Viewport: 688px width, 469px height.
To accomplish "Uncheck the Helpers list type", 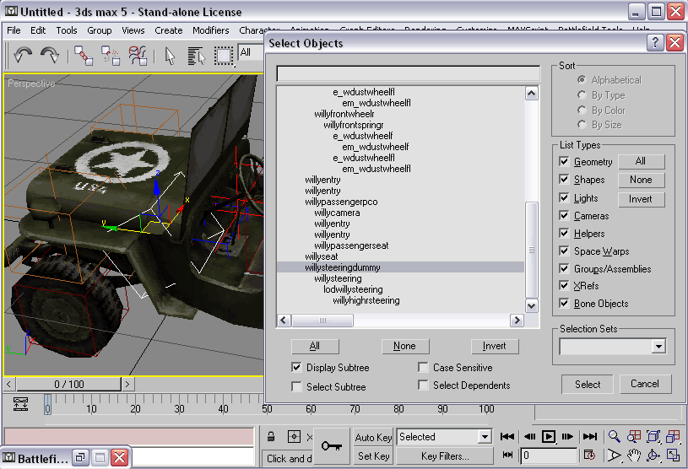I will [564, 233].
